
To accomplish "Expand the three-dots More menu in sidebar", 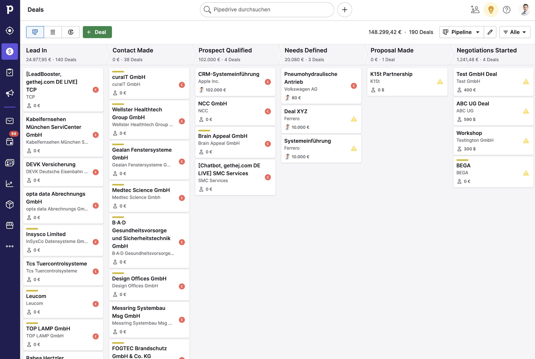I will pyautogui.click(x=10, y=246).
